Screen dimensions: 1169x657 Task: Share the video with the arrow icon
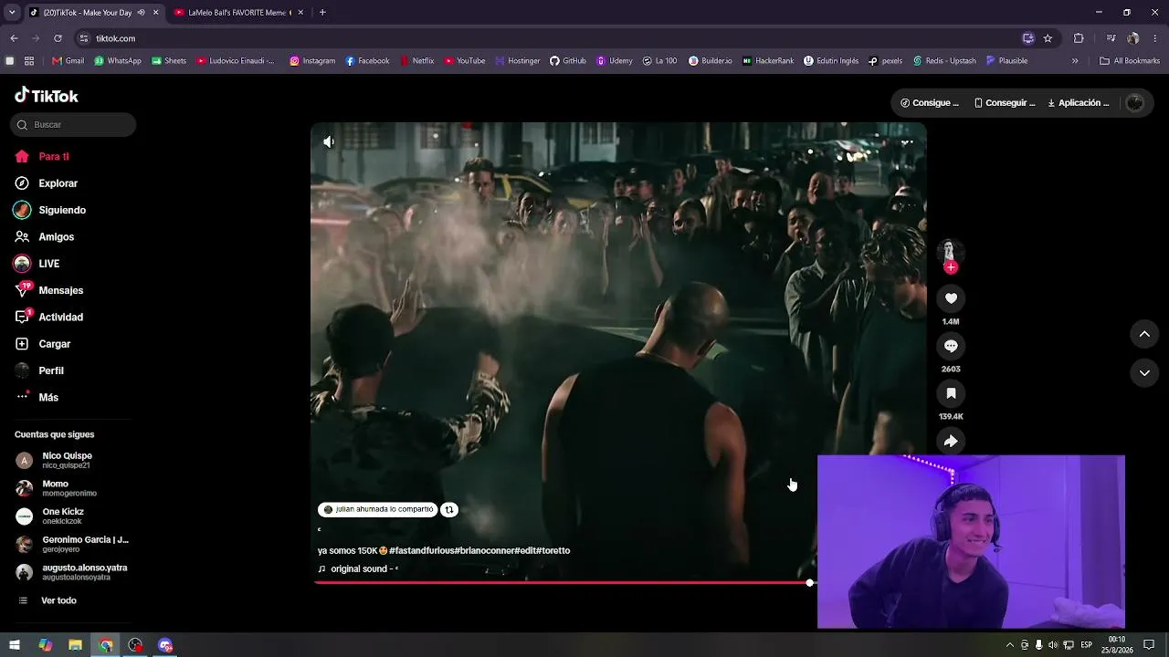pyautogui.click(x=951, y=441)
